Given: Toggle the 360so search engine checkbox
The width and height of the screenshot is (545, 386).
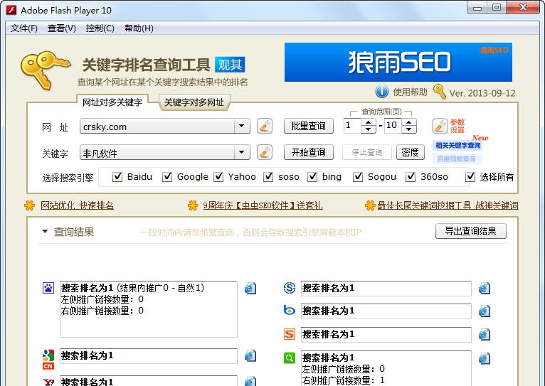Looking at the screenshot, I should [x=411, y=177].
